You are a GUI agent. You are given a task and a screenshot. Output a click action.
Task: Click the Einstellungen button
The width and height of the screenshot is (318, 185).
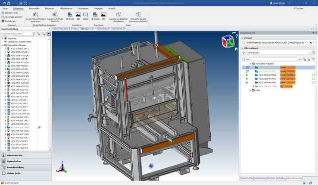tap(9, 21)
